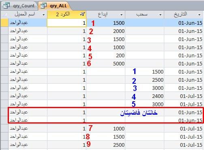
Task: Click the الكود 2 value 1 in the 2000 deposit row
Action: click(84, 31)
